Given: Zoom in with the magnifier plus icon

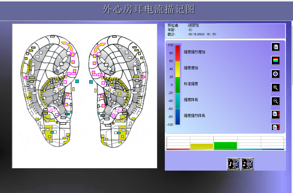Looking at the screenshot, I should point(275,88).
